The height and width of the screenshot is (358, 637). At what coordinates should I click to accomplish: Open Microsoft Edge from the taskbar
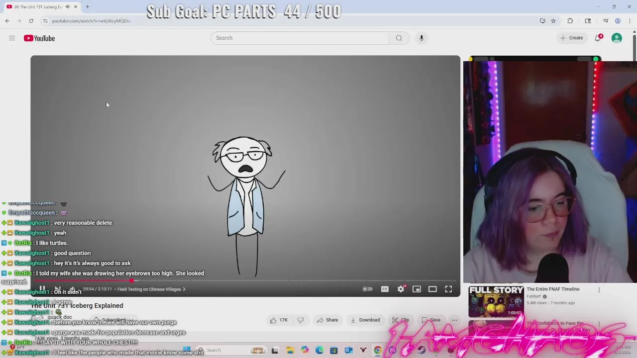tap(319, 350)
